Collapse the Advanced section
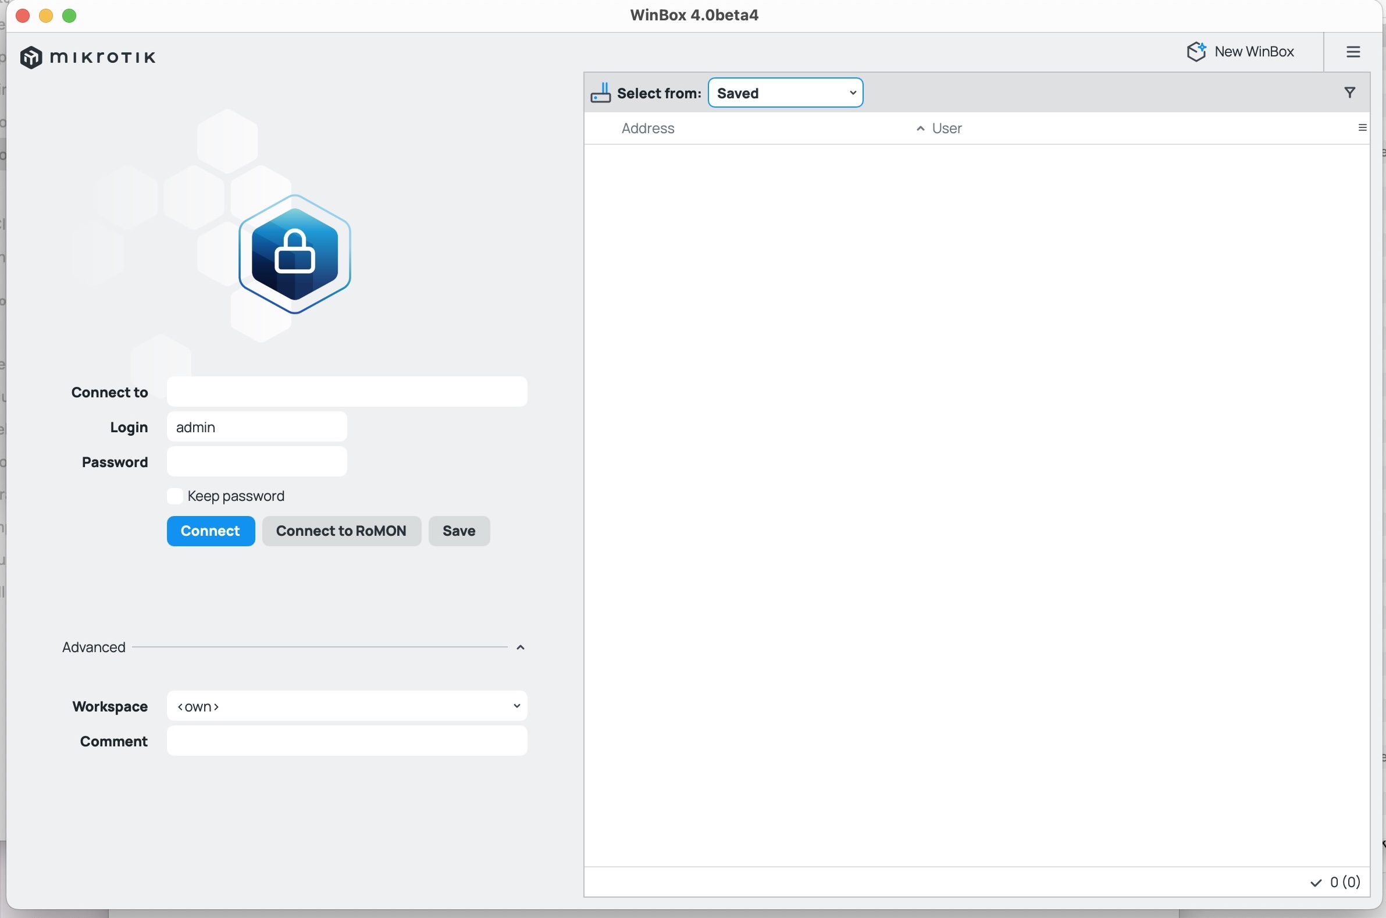The width and height of the screenshot is (1386, 918). (521, 646)
